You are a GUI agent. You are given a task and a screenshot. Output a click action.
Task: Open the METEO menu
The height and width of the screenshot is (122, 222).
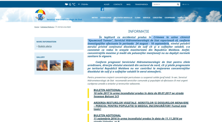(95, 18)
